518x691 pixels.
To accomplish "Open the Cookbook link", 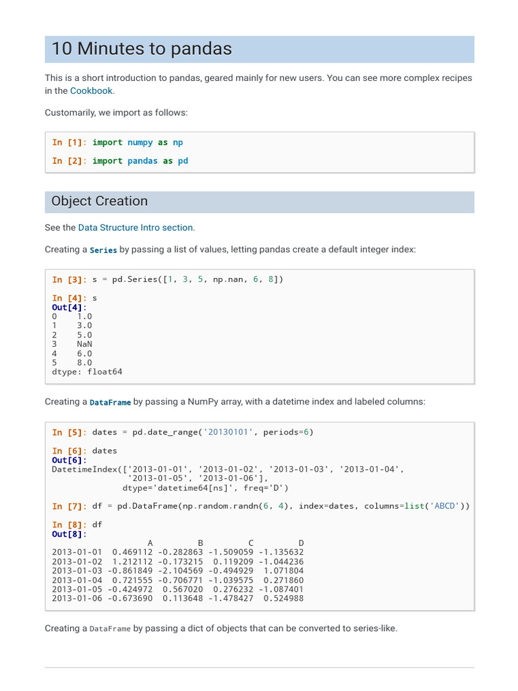I will pos(92,90).
